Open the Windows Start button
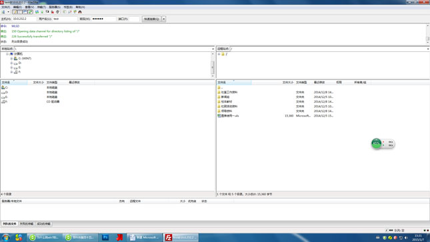 5,237
